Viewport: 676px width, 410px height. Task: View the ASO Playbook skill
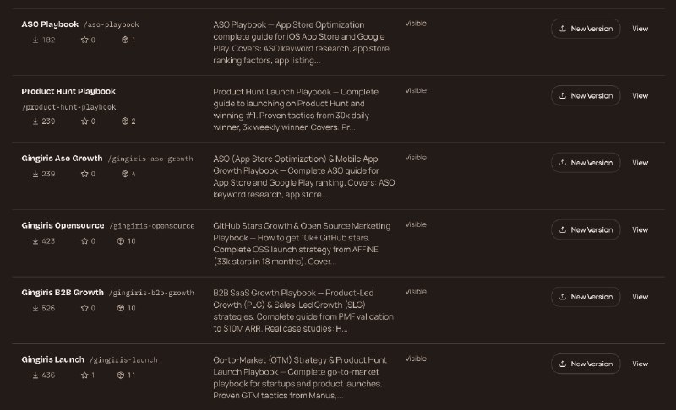tap(640, 29)
